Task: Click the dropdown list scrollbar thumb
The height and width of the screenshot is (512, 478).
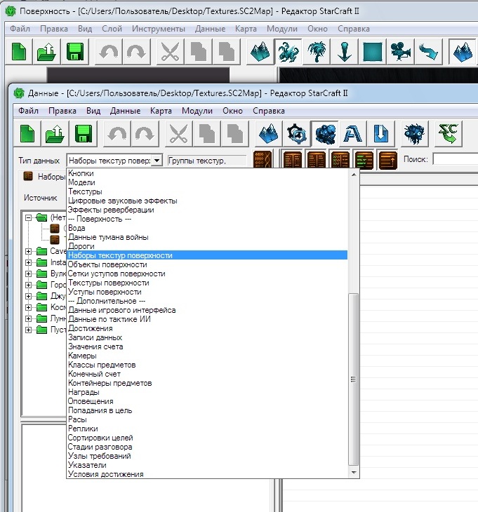Action: [x=353, y=379]
